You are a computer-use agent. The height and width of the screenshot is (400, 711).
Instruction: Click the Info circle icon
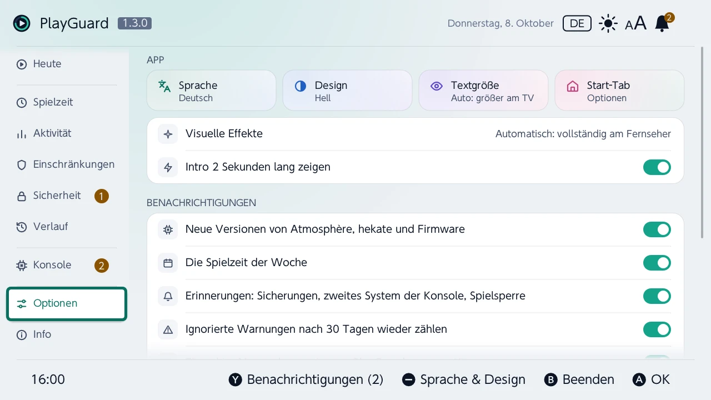pos(22,335)
